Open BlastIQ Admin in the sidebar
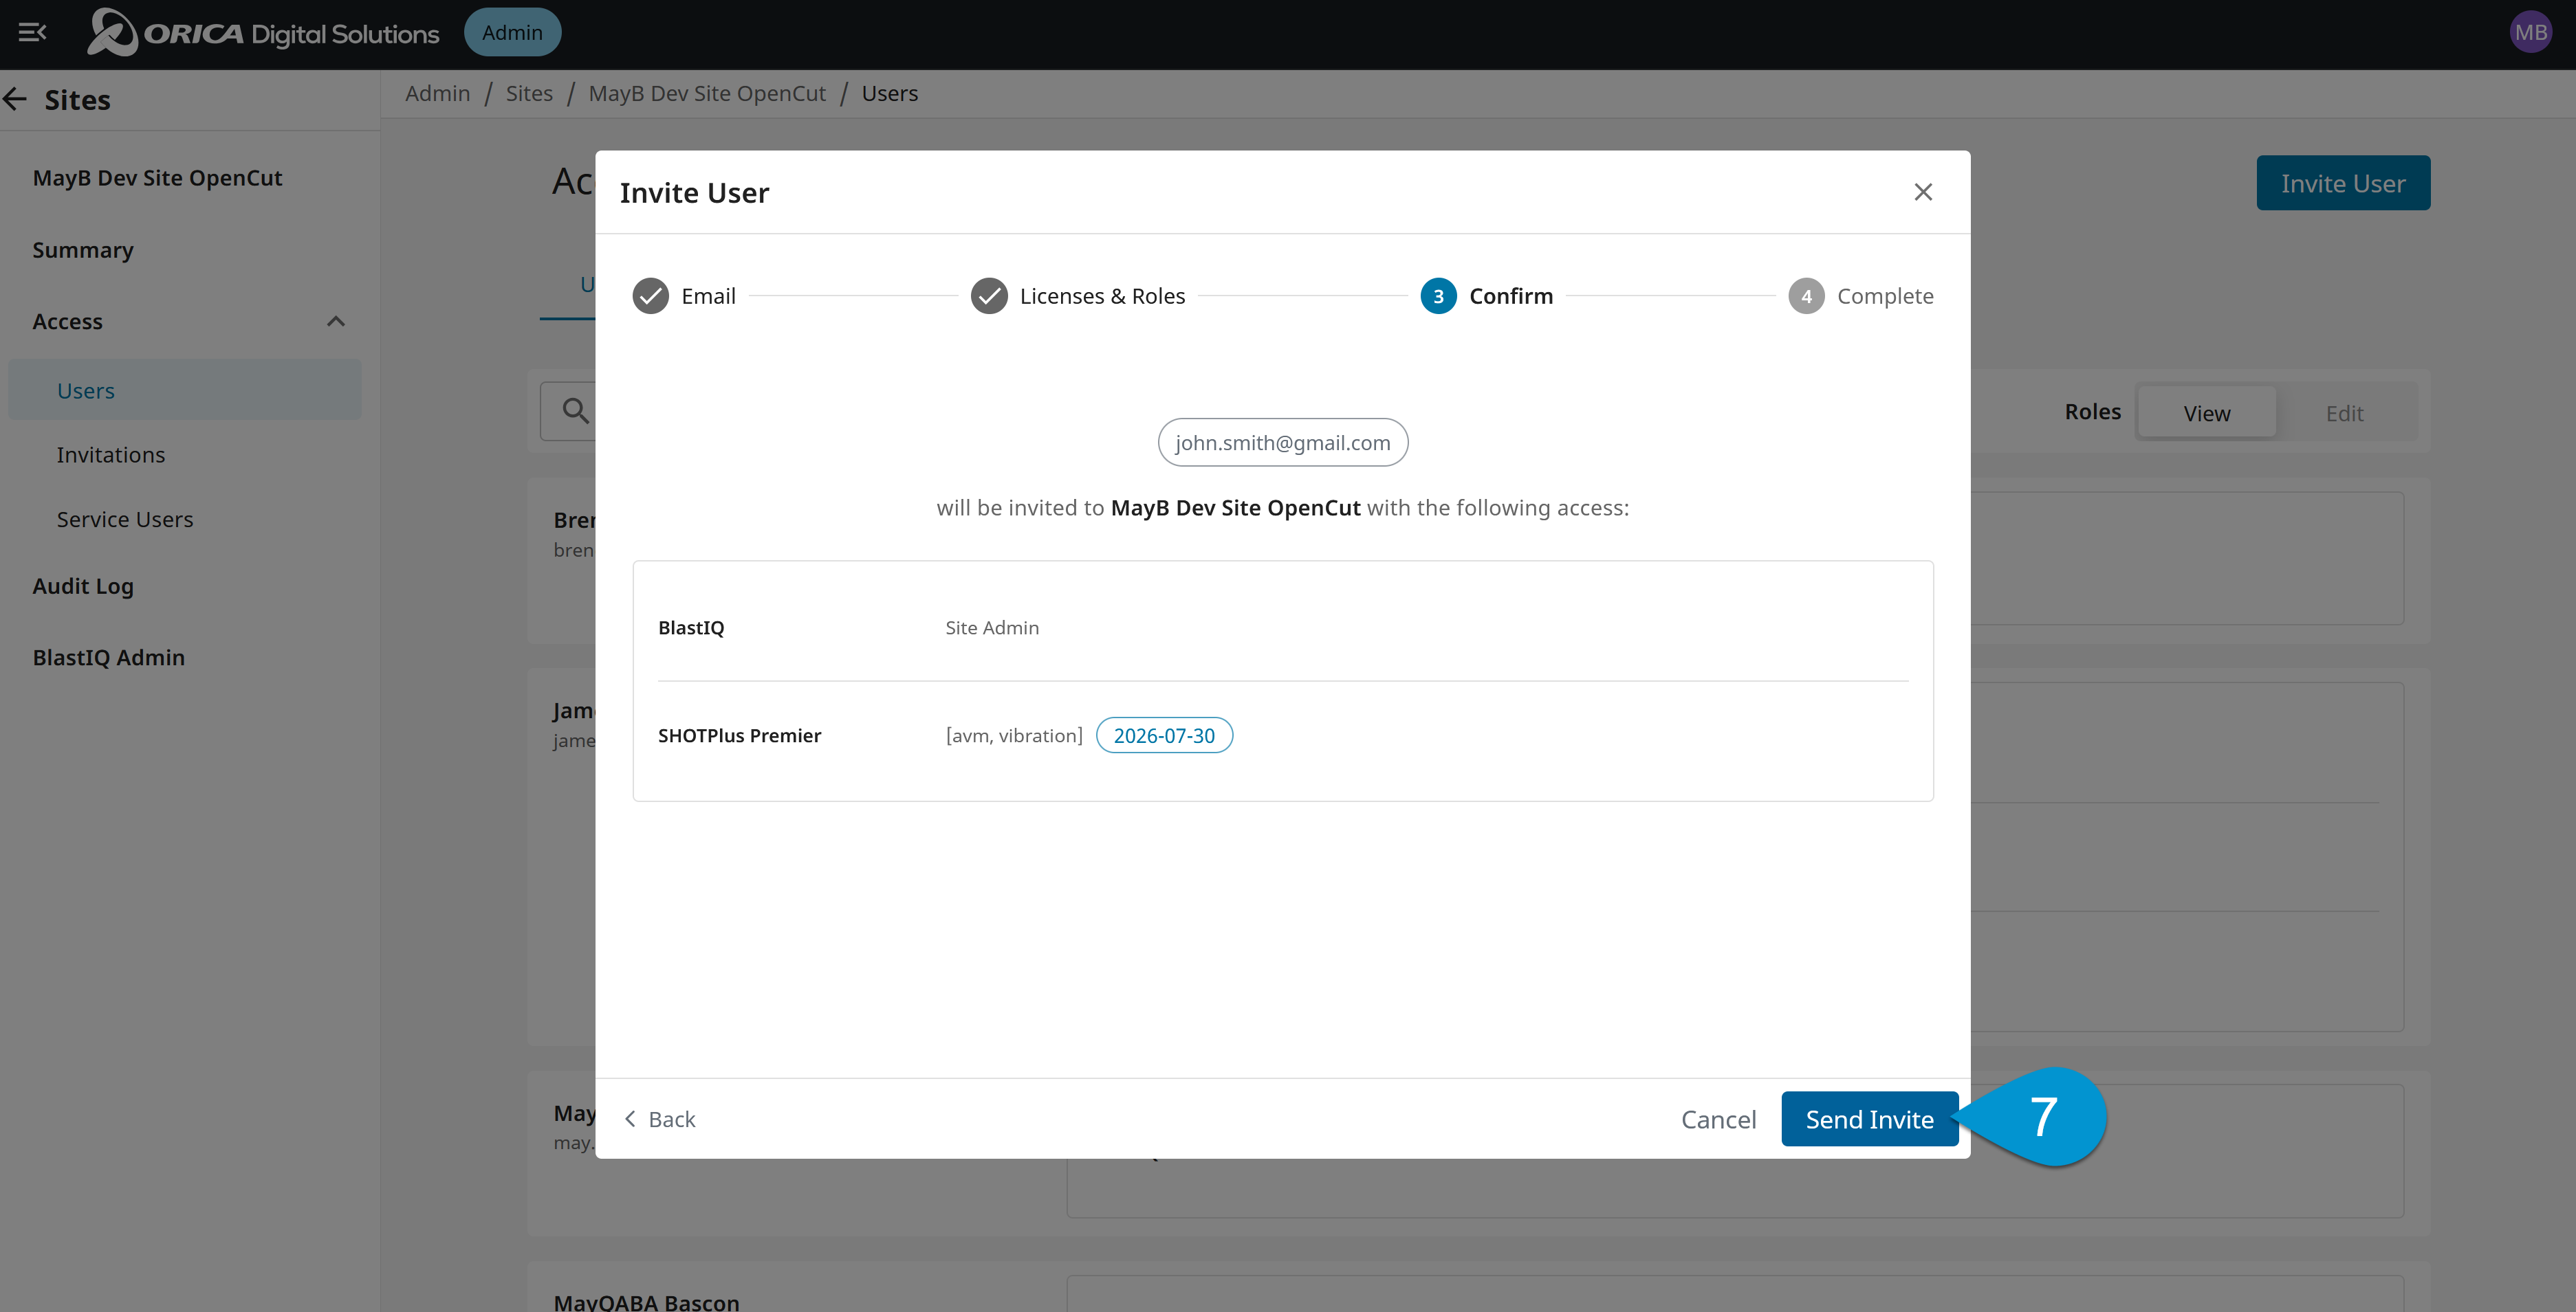The image size is (2576, 1312). pyautogui.click(x=109, y=658)
